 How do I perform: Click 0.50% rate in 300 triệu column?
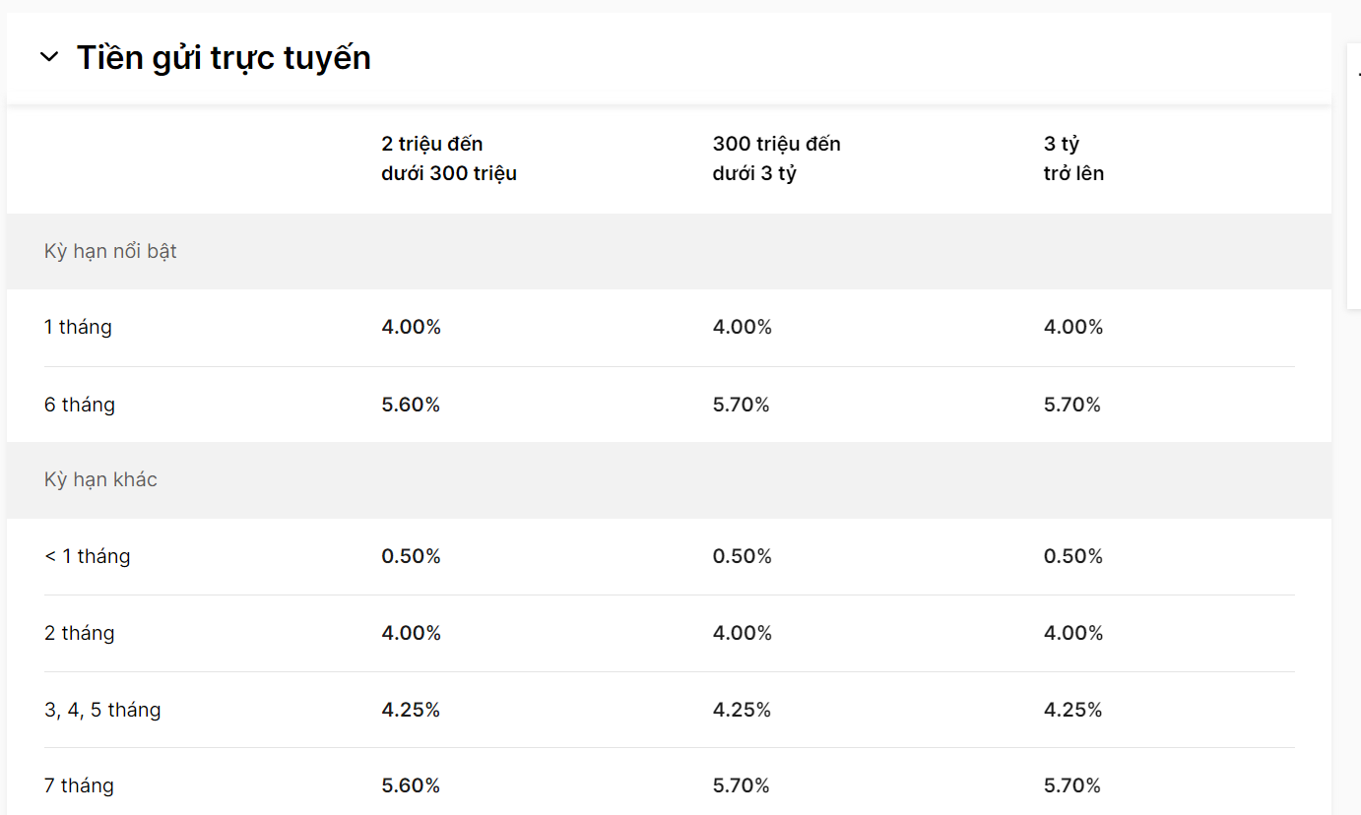(x=743, y=556)
